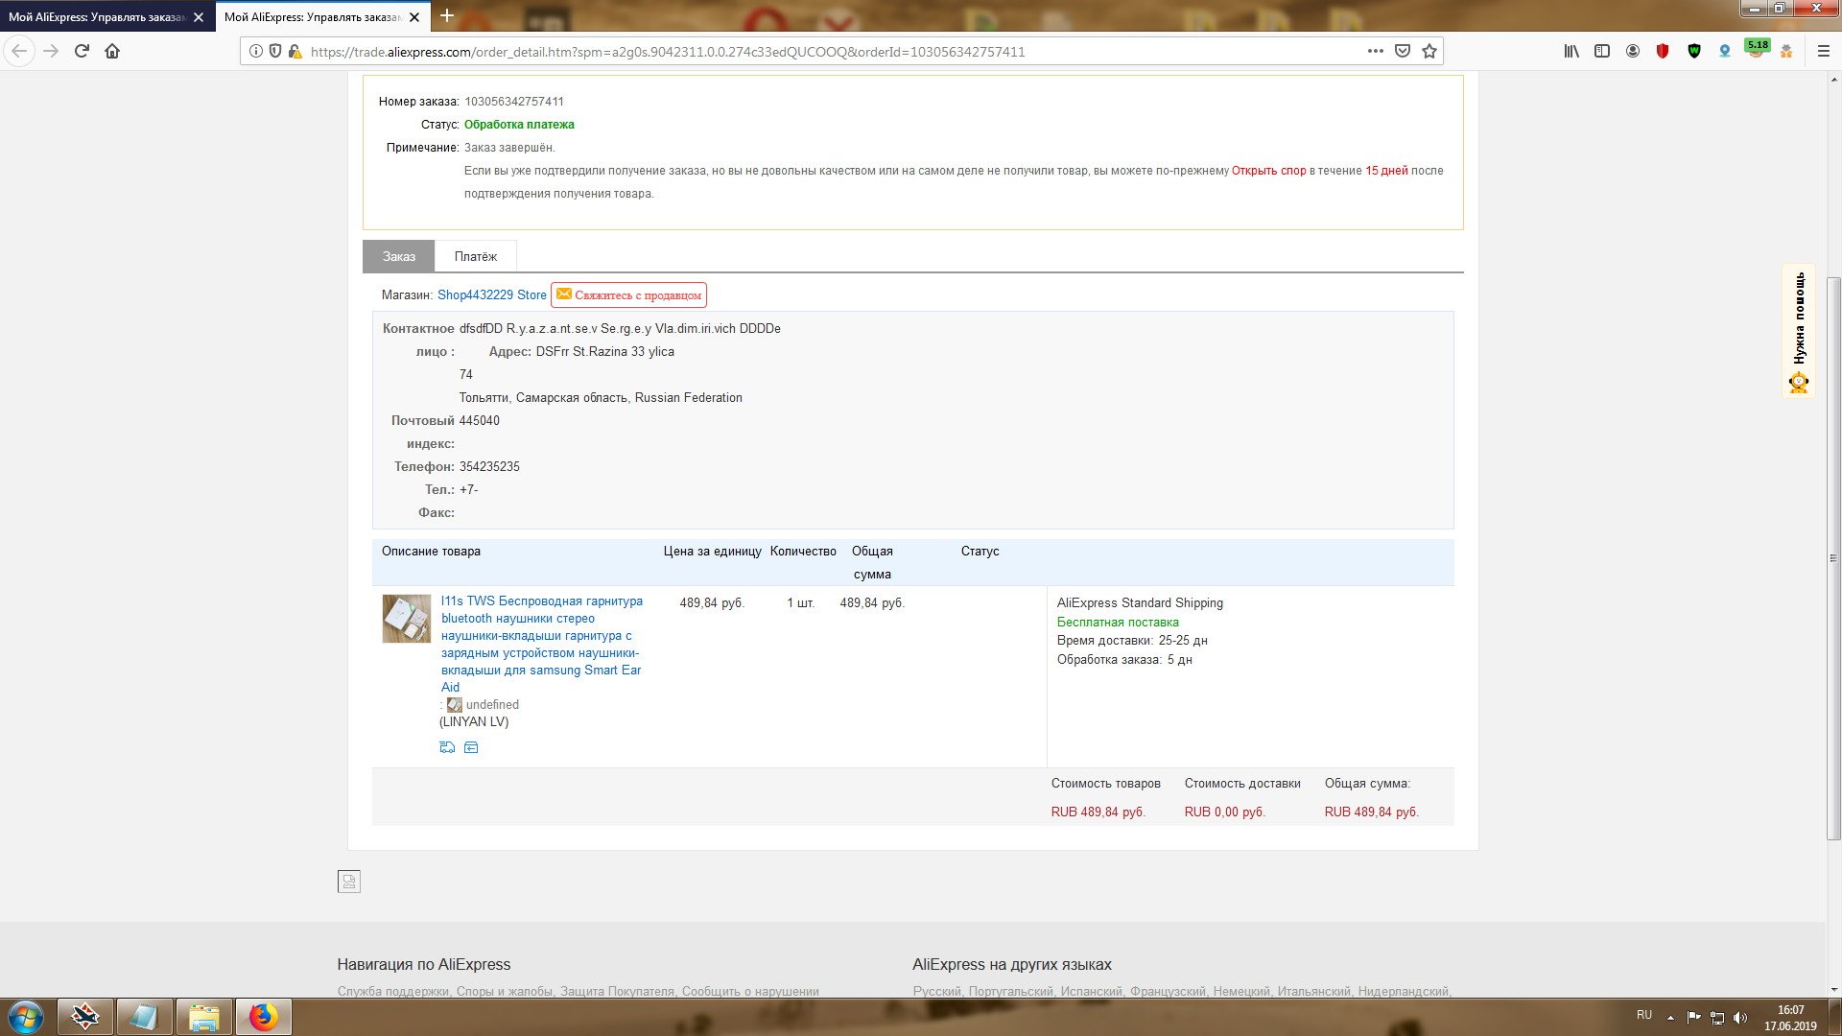The height and width of the screenshot is (1036, 1842).
Task: Open the network tray icon
Action: 1717,1017
